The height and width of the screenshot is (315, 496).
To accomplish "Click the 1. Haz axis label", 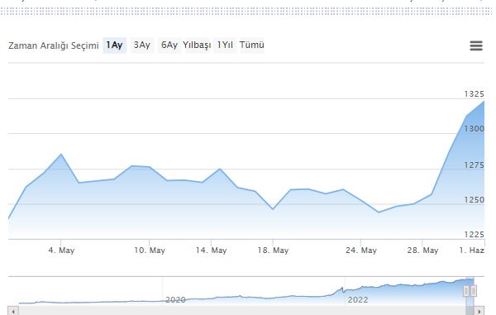I will click(x=472, y=251).
